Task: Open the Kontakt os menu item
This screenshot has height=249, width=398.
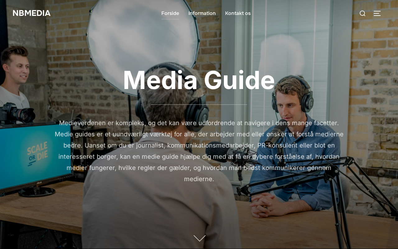Action: [238, 13]
